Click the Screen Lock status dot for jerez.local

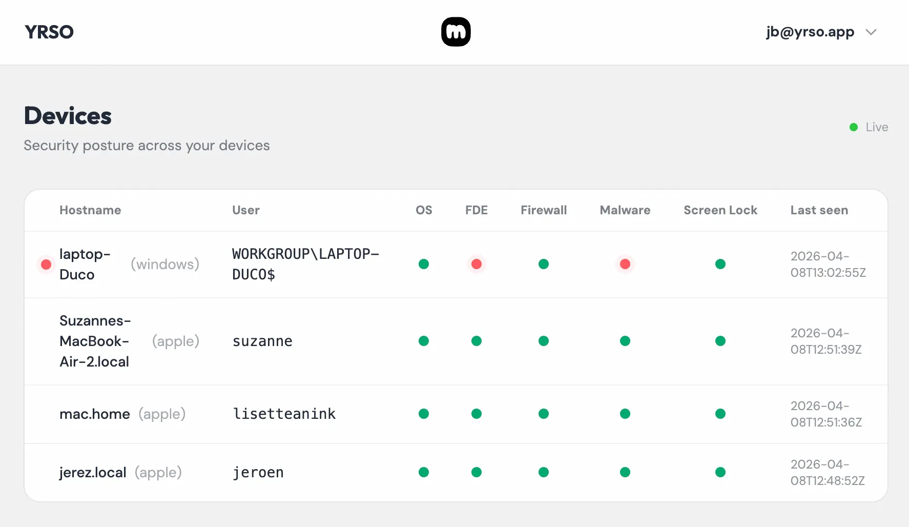point(720,472)
